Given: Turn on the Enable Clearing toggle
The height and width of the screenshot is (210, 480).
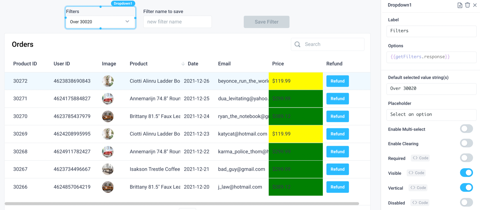Looking at the screenshot, I should [466, 143].
